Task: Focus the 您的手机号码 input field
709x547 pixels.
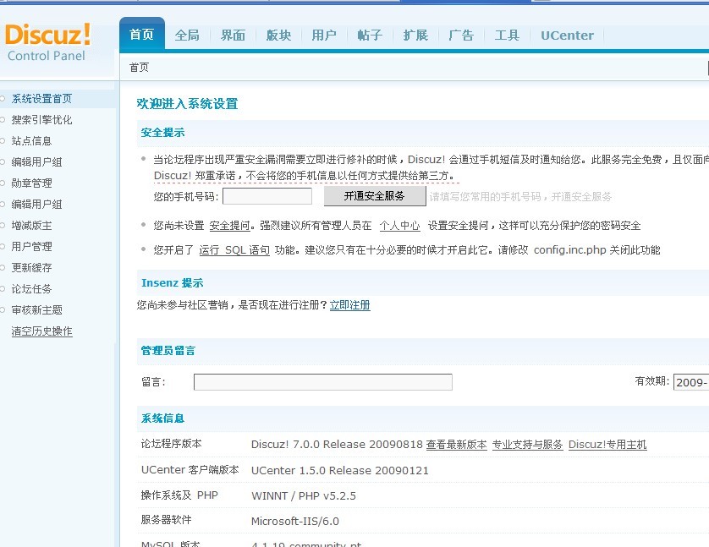Action: [267, 196]
